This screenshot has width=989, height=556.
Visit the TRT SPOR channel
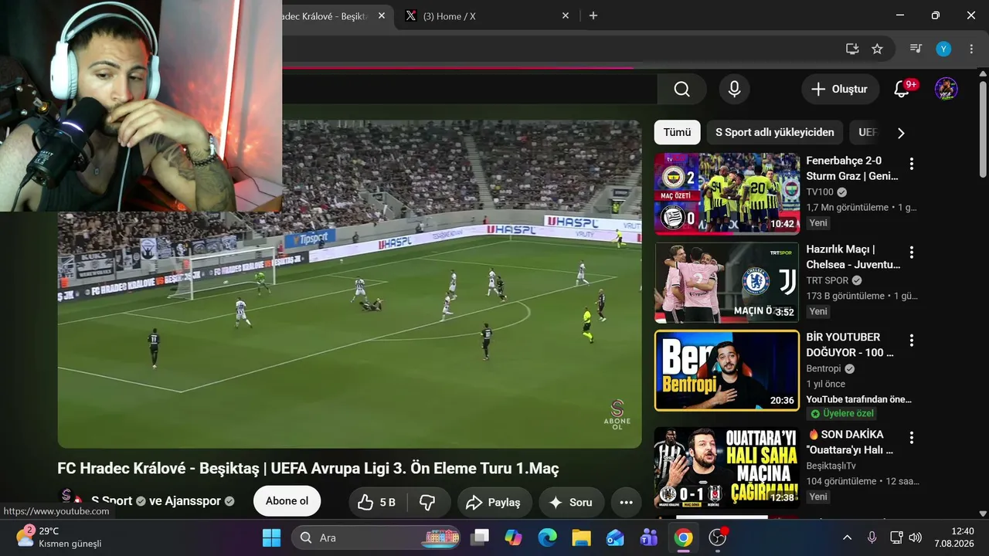[x=827, y=280]
